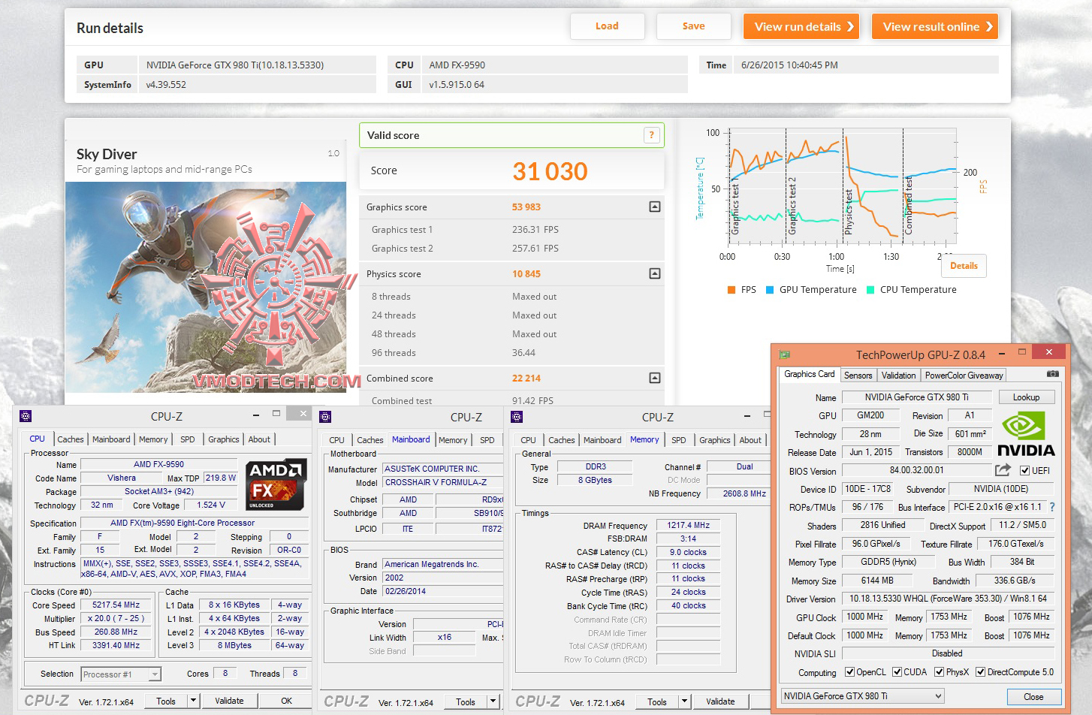Viewport: 1092px width, 715px height.
Task: Open the GPU selection dropdown in GPU-Z
Action: [x=862, y=696]
